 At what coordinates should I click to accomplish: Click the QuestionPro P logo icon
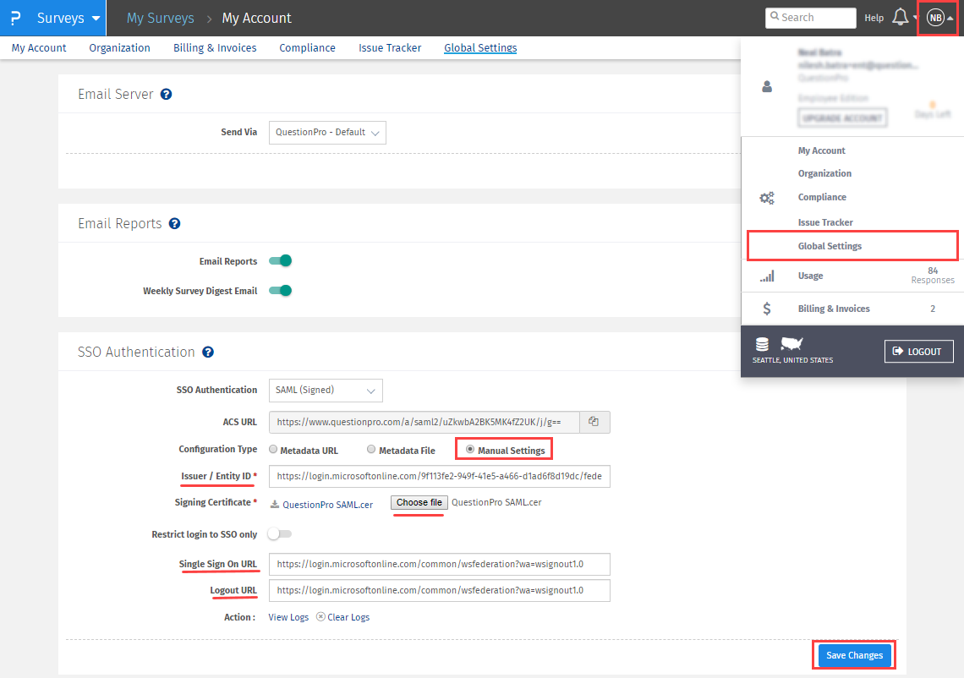point(15,18)
